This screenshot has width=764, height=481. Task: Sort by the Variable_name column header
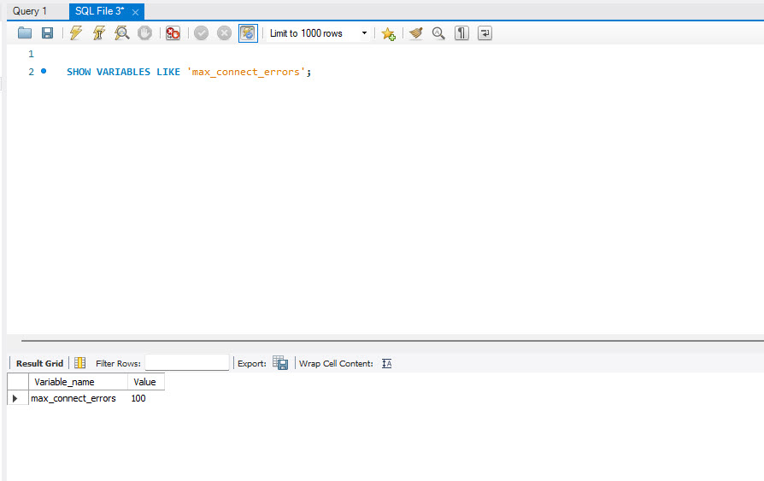[65, 382]
